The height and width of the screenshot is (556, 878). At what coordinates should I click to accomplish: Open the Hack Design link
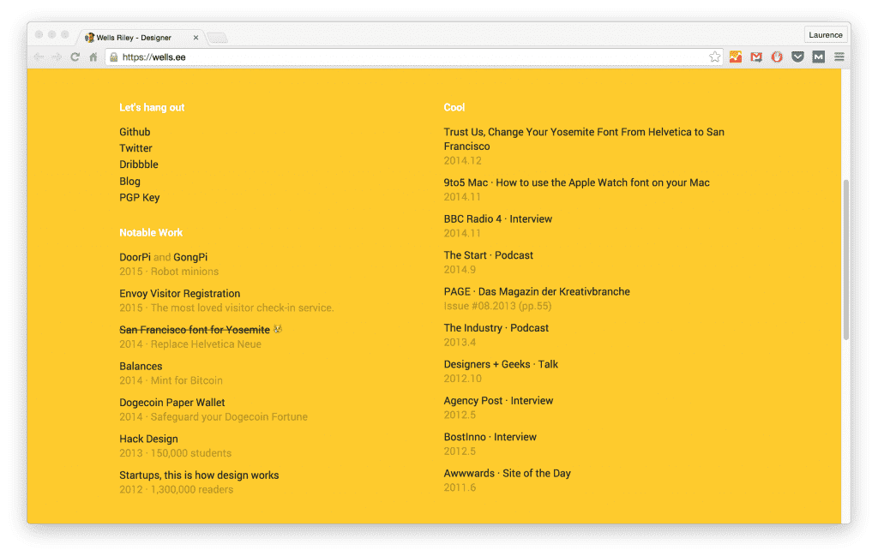148,439
